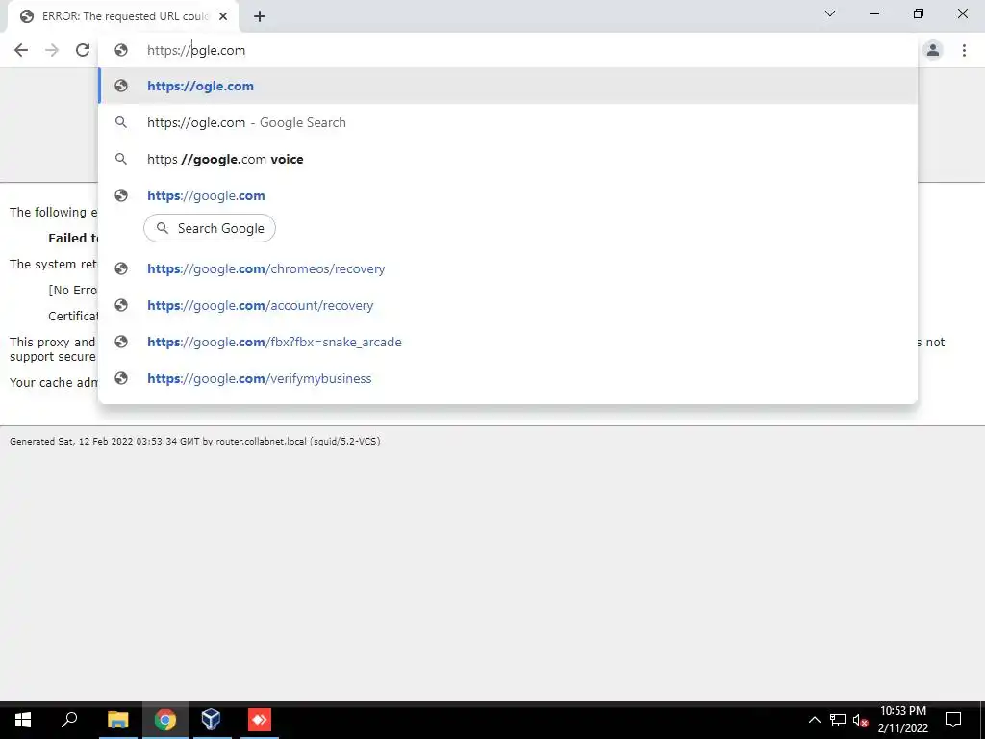The height and width of the screenshot is (739, 985).
Task: Open the https://google.com suggestion
Action: coord(508,195)
